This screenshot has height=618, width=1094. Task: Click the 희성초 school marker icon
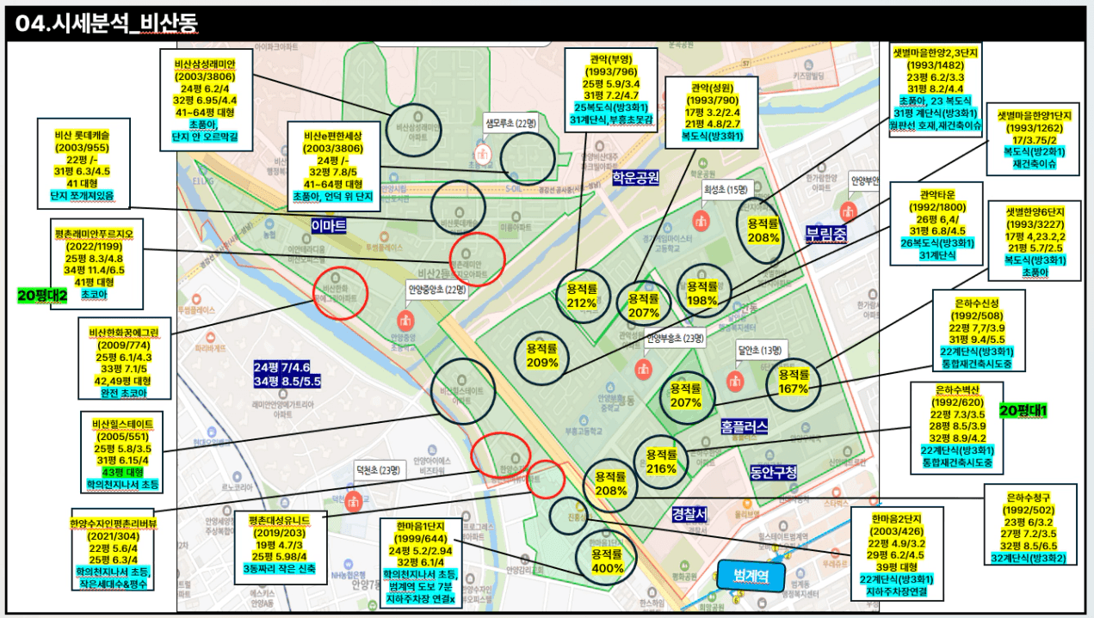(702, 220)
